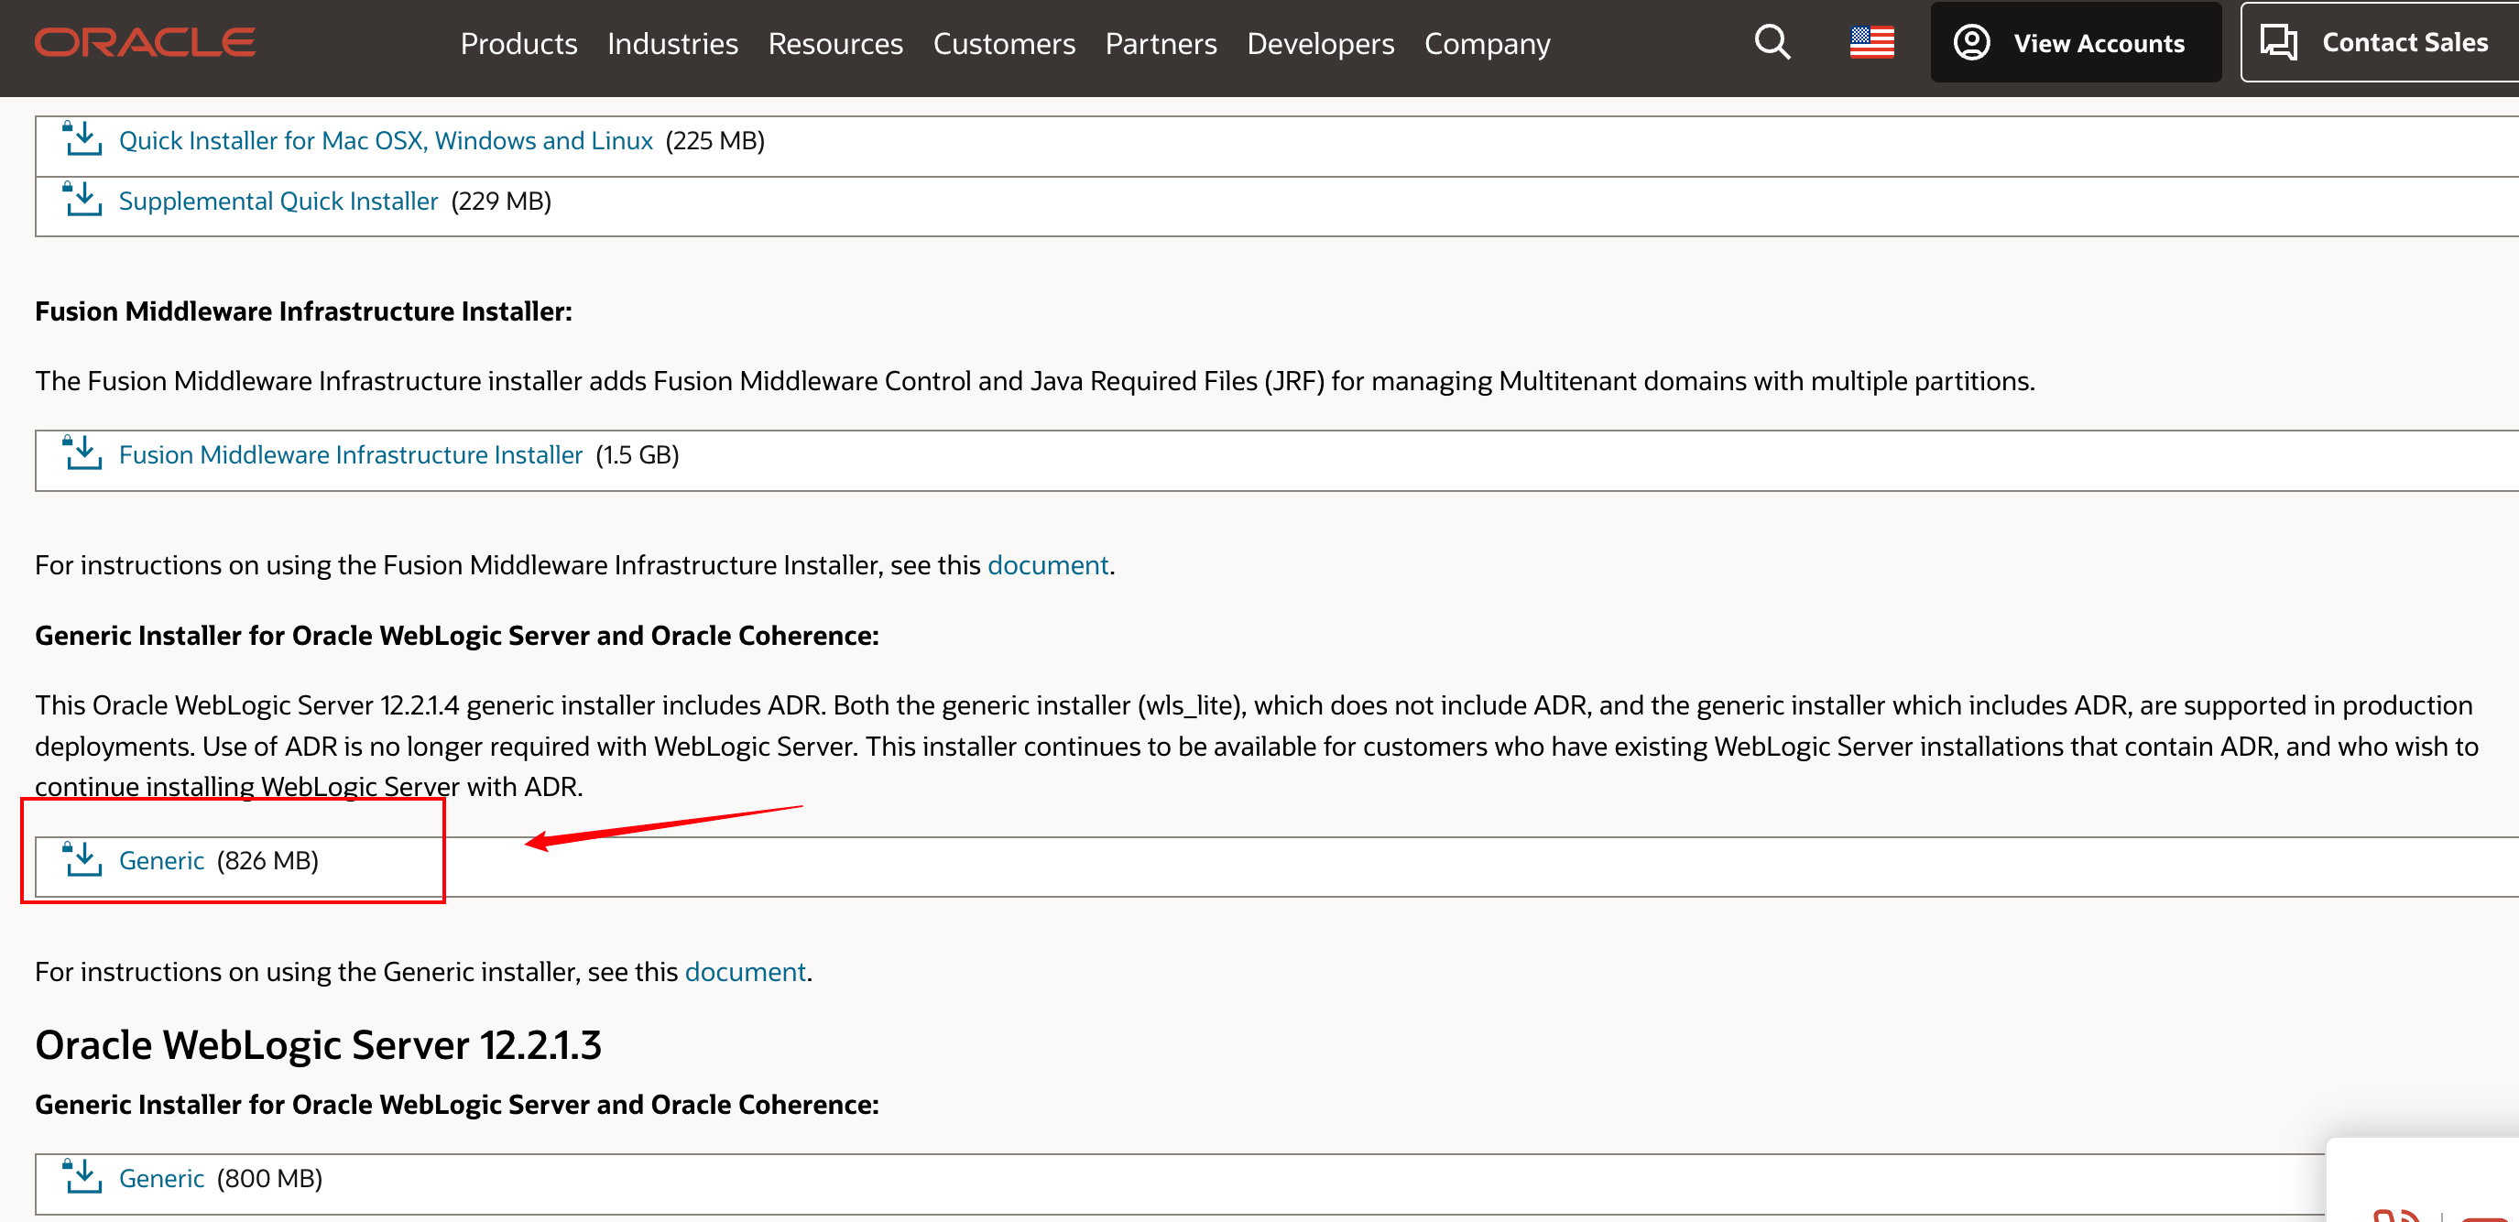Click the download icon beside Fusion Middleware Infrastructure Installer
This screenshot has height=1222, width=2519.
tap(82, 453)
